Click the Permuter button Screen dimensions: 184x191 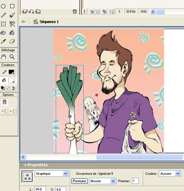point(80,181)
